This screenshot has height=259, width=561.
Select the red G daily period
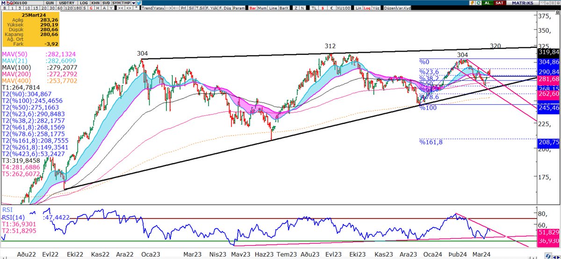[91, 8]
